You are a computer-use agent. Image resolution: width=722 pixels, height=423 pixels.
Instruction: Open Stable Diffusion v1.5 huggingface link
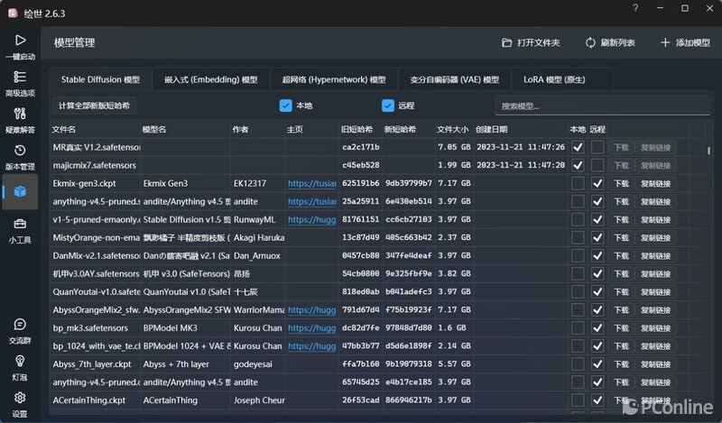(311, 220)
